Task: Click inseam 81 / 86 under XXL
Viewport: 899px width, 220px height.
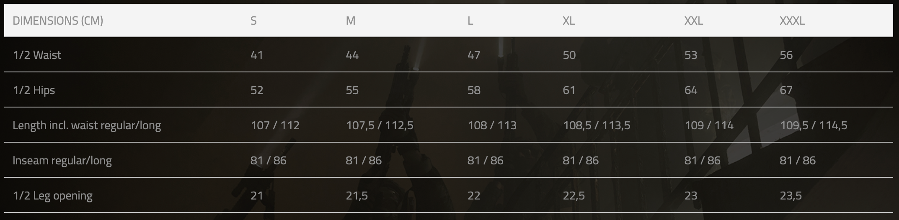Action: [x=702, y=161]
